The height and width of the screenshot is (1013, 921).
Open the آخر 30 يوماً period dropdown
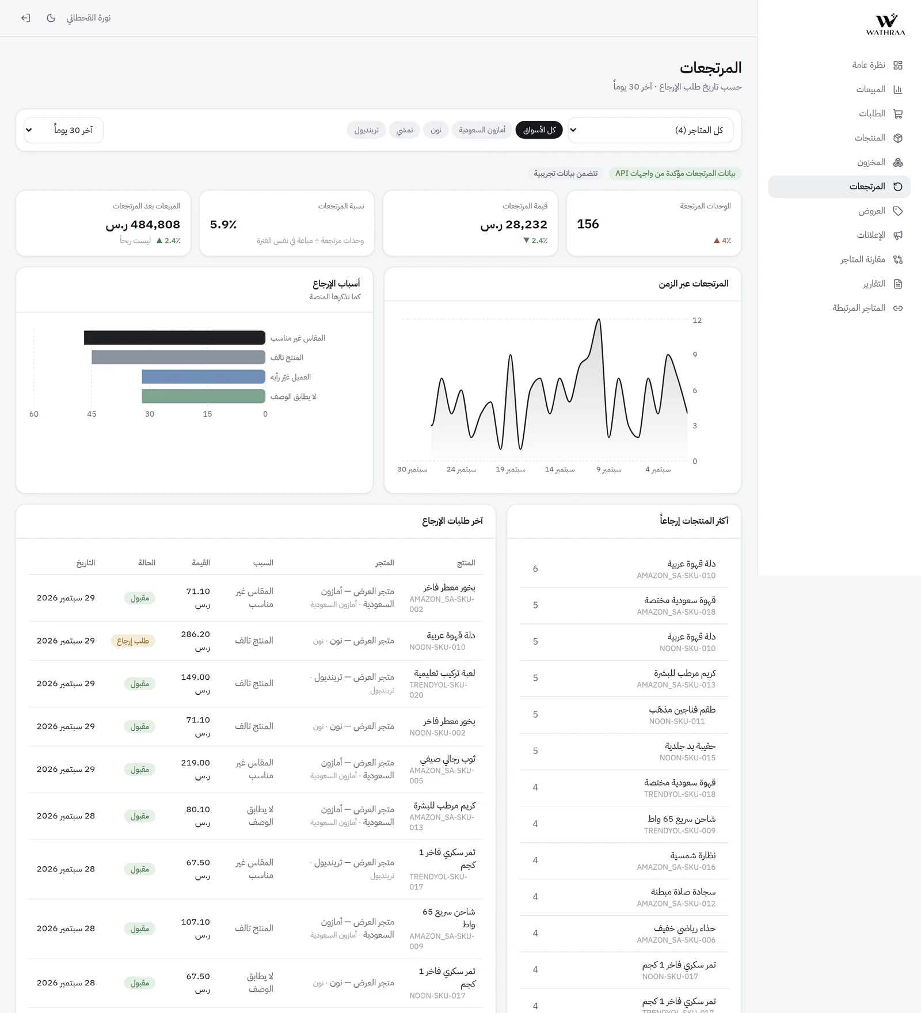point(63,130)
